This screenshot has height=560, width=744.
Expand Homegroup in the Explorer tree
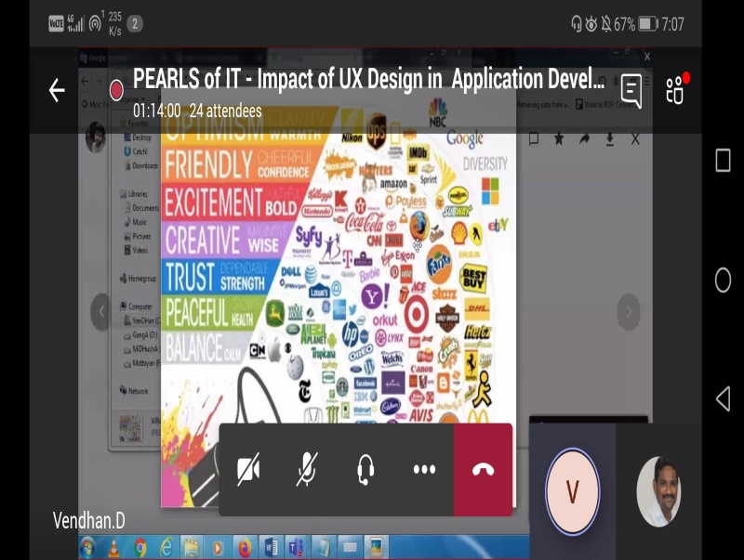click(138, 279)
